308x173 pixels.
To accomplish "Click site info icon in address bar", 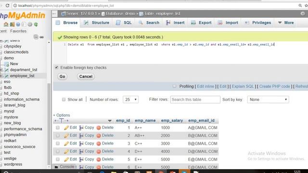I will (15, 5).
